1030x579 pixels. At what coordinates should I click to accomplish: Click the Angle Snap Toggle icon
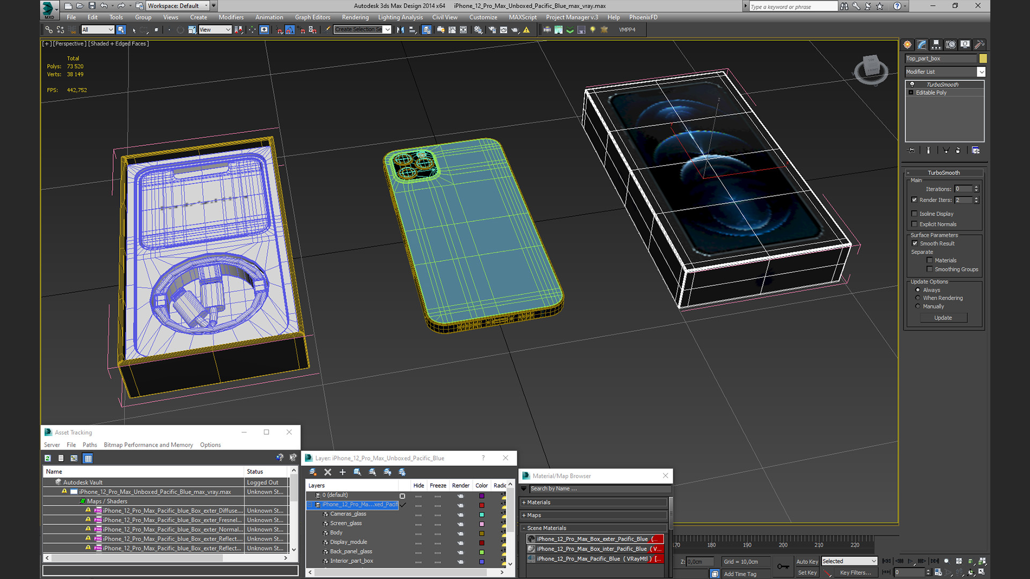click(x=290, y=30)
